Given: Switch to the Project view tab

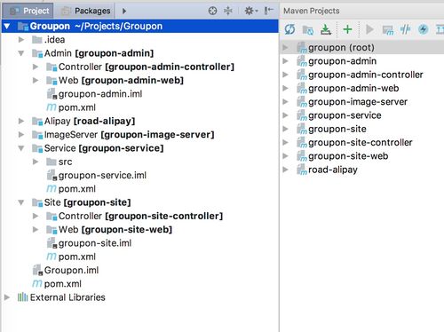Looking at the screenshot, I should tap(28, 11).
